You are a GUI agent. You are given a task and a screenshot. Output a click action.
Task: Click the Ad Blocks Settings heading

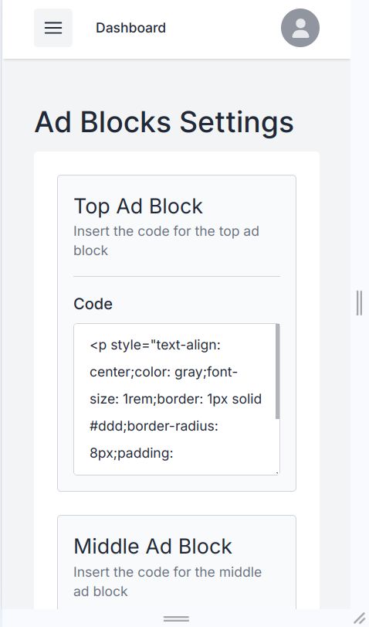point(164,122)
